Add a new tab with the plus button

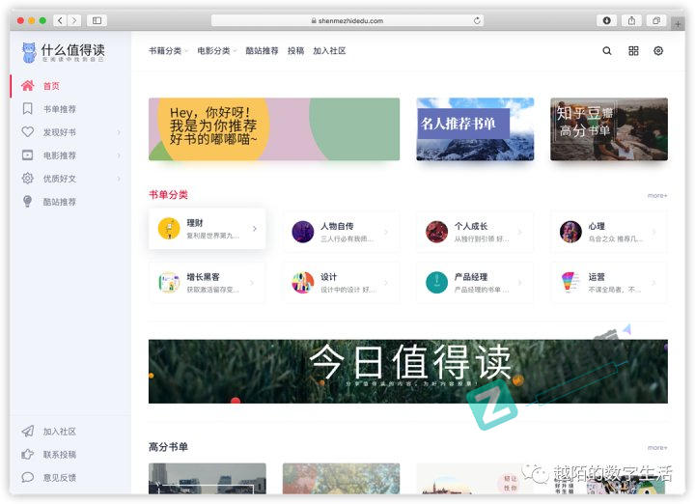point(678,23)
